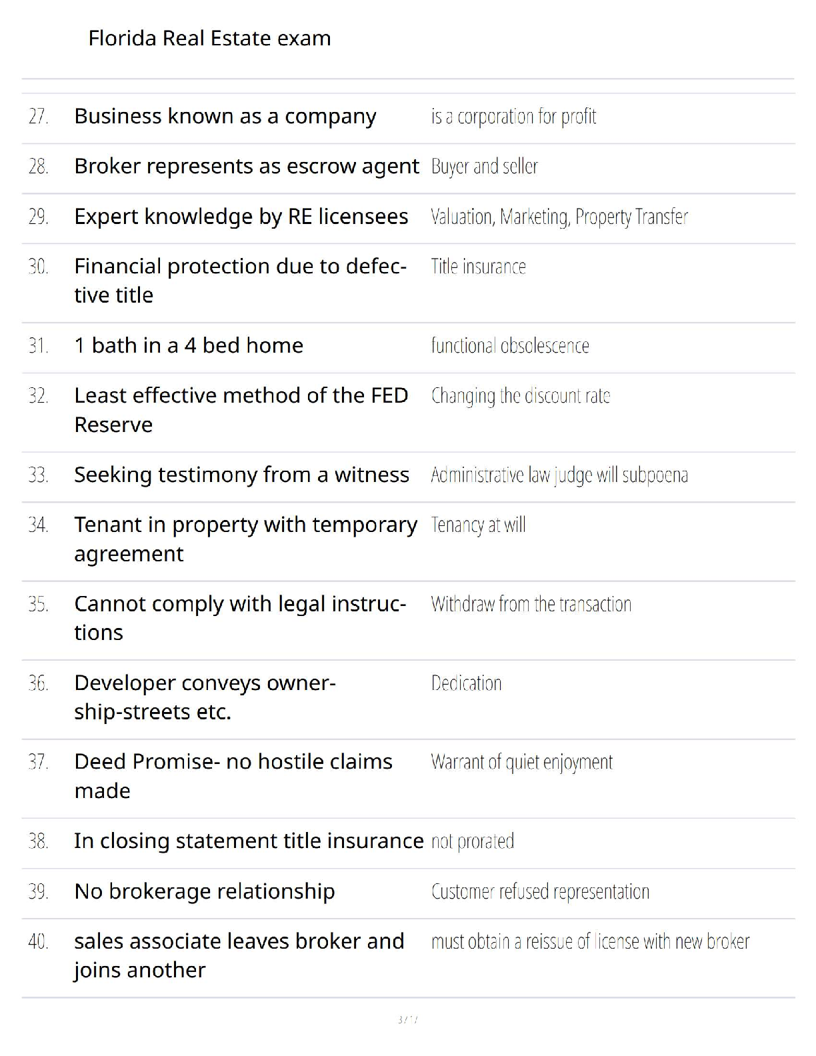
Task: Click the "Dedication" answer text
Action: pos(466,683)
